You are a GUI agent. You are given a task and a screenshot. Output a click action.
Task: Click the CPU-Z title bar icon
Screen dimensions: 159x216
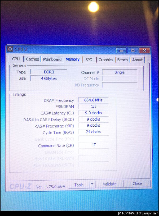tap(10, 49)
